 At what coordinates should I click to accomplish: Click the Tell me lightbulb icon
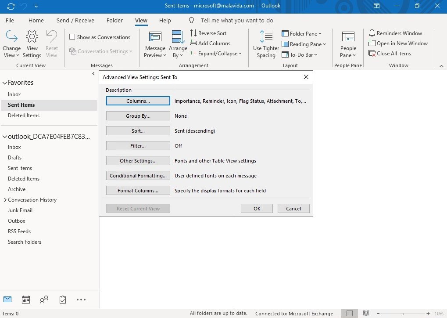(x=192, y=21)
